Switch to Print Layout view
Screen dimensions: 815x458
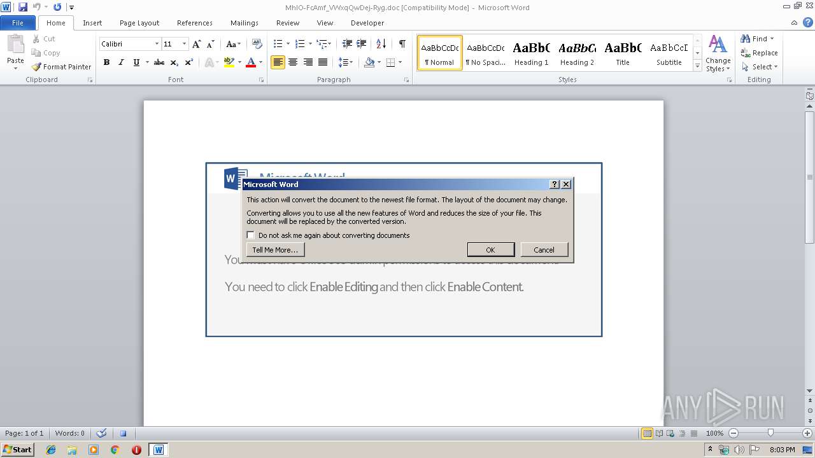pos(647,433)
